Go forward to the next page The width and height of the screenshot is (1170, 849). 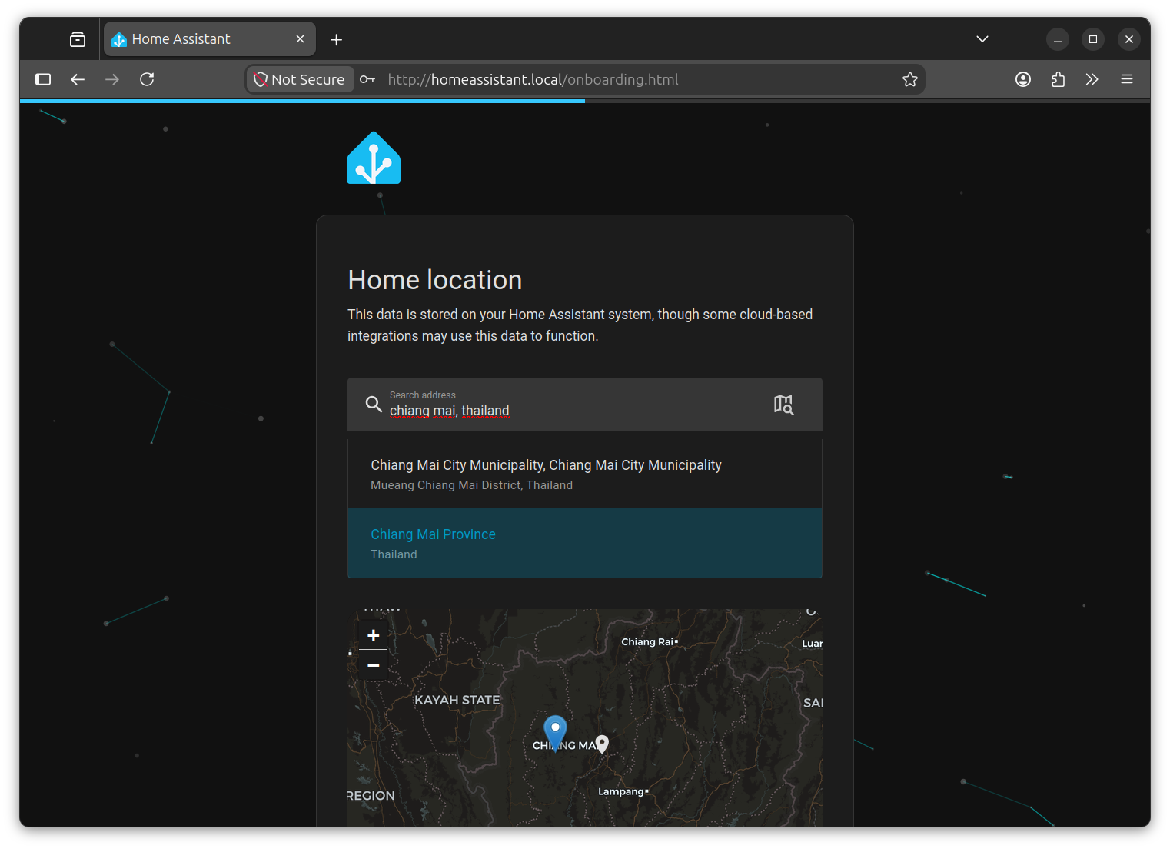pos(112,79)
